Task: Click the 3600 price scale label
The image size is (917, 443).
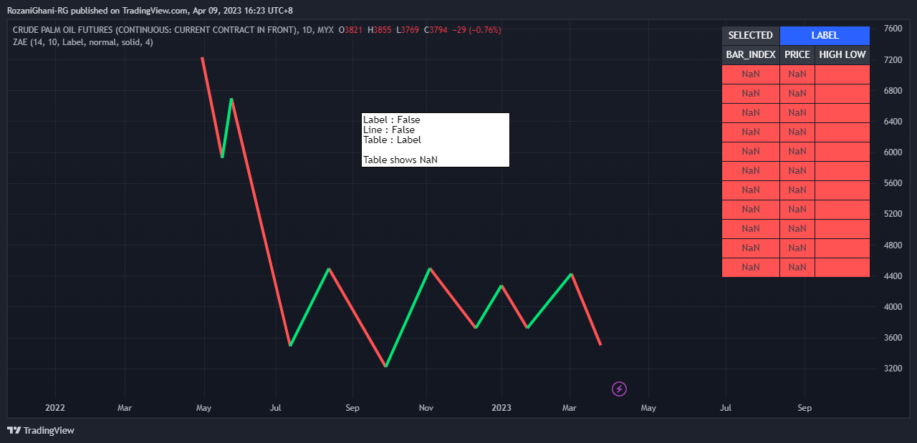Action: [x=893, y=338]
